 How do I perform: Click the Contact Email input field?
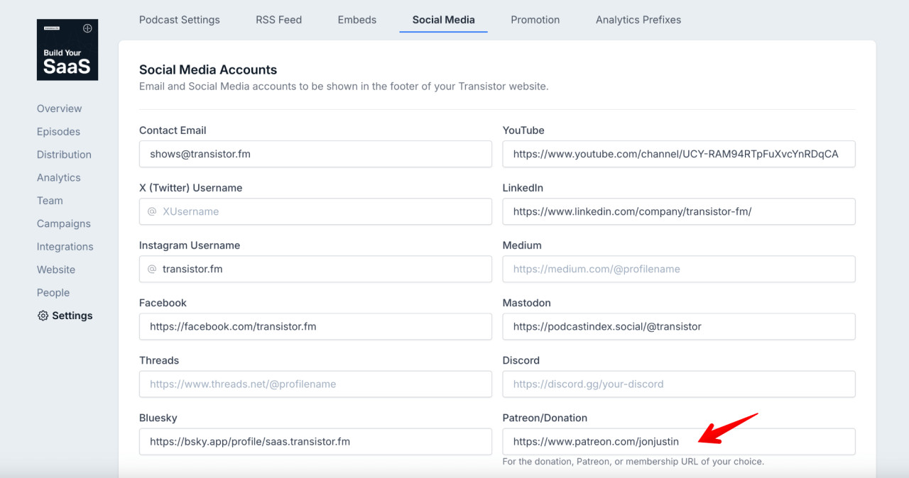click(315, 154)
